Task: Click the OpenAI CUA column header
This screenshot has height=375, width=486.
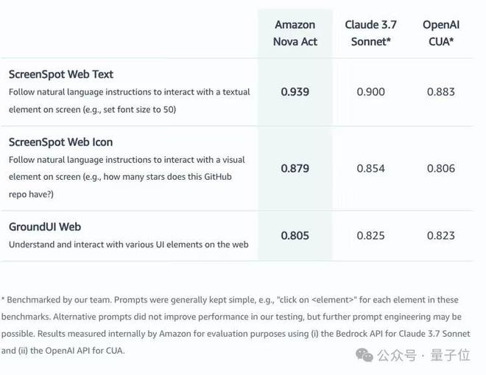Action: click(x=441, y=33)
